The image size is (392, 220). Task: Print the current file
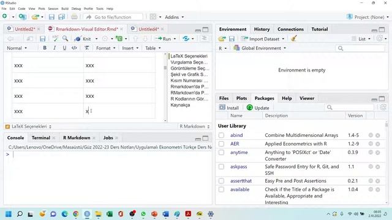pos(74,16)
